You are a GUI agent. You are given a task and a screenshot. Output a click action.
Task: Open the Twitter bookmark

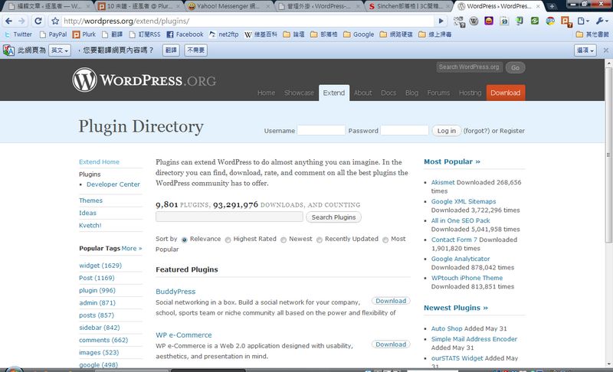[x=18, y=34]
